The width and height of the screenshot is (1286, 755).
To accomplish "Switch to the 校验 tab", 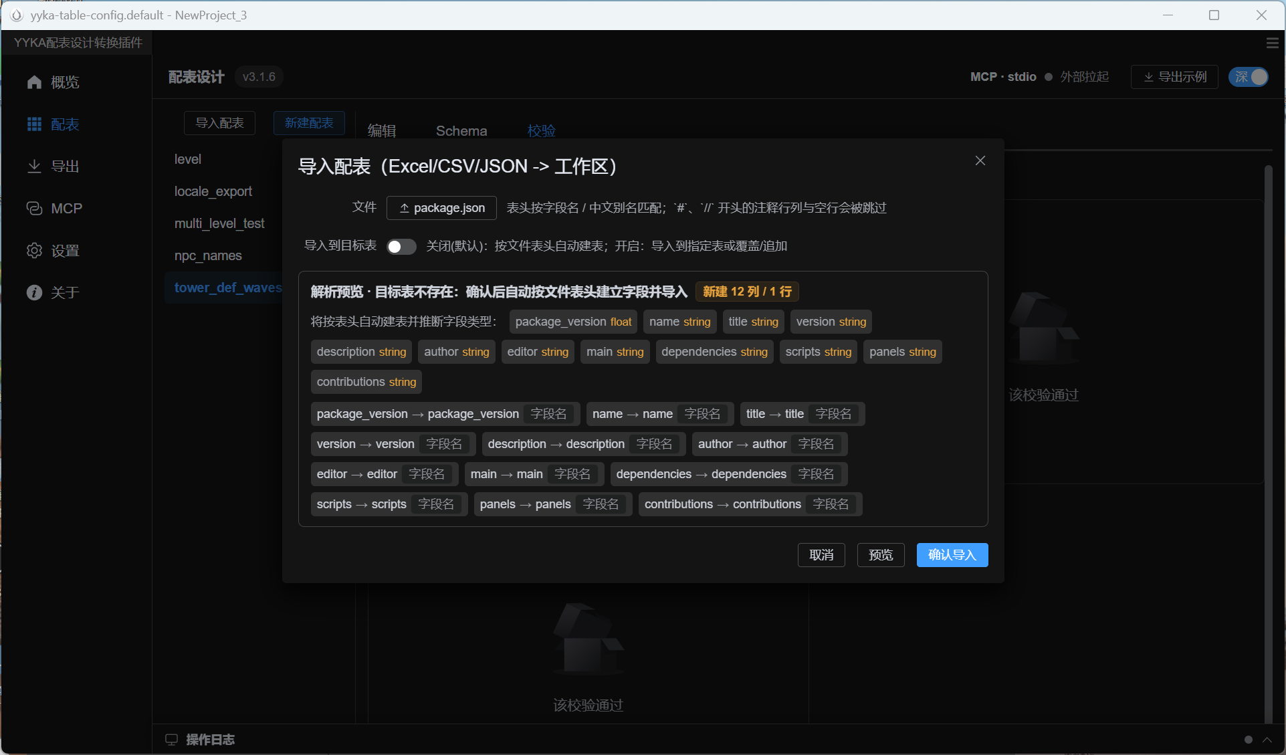I will coord(541,130).
